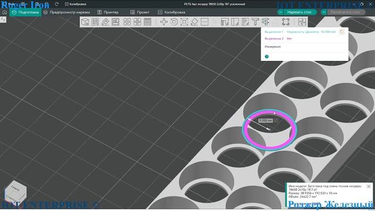This screenshot has height=211, width=375.
Task: Expand the print plate dropdown arrow
Action: click(324, 12)
